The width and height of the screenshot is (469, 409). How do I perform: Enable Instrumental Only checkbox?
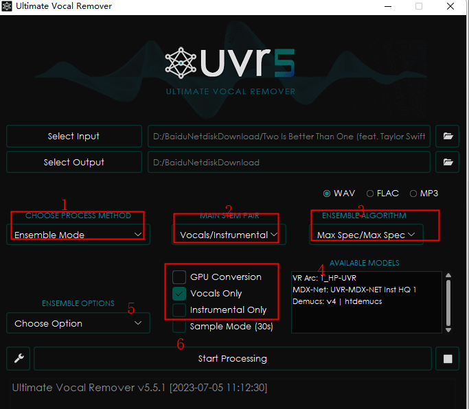[179, 310]
